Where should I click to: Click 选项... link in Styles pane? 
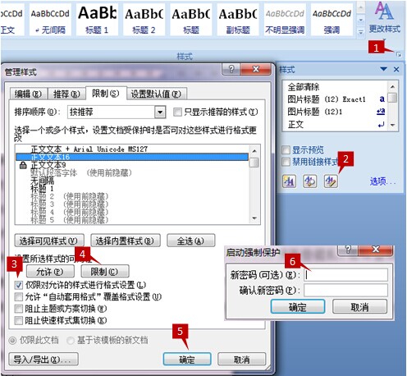(x=382, y=181)
